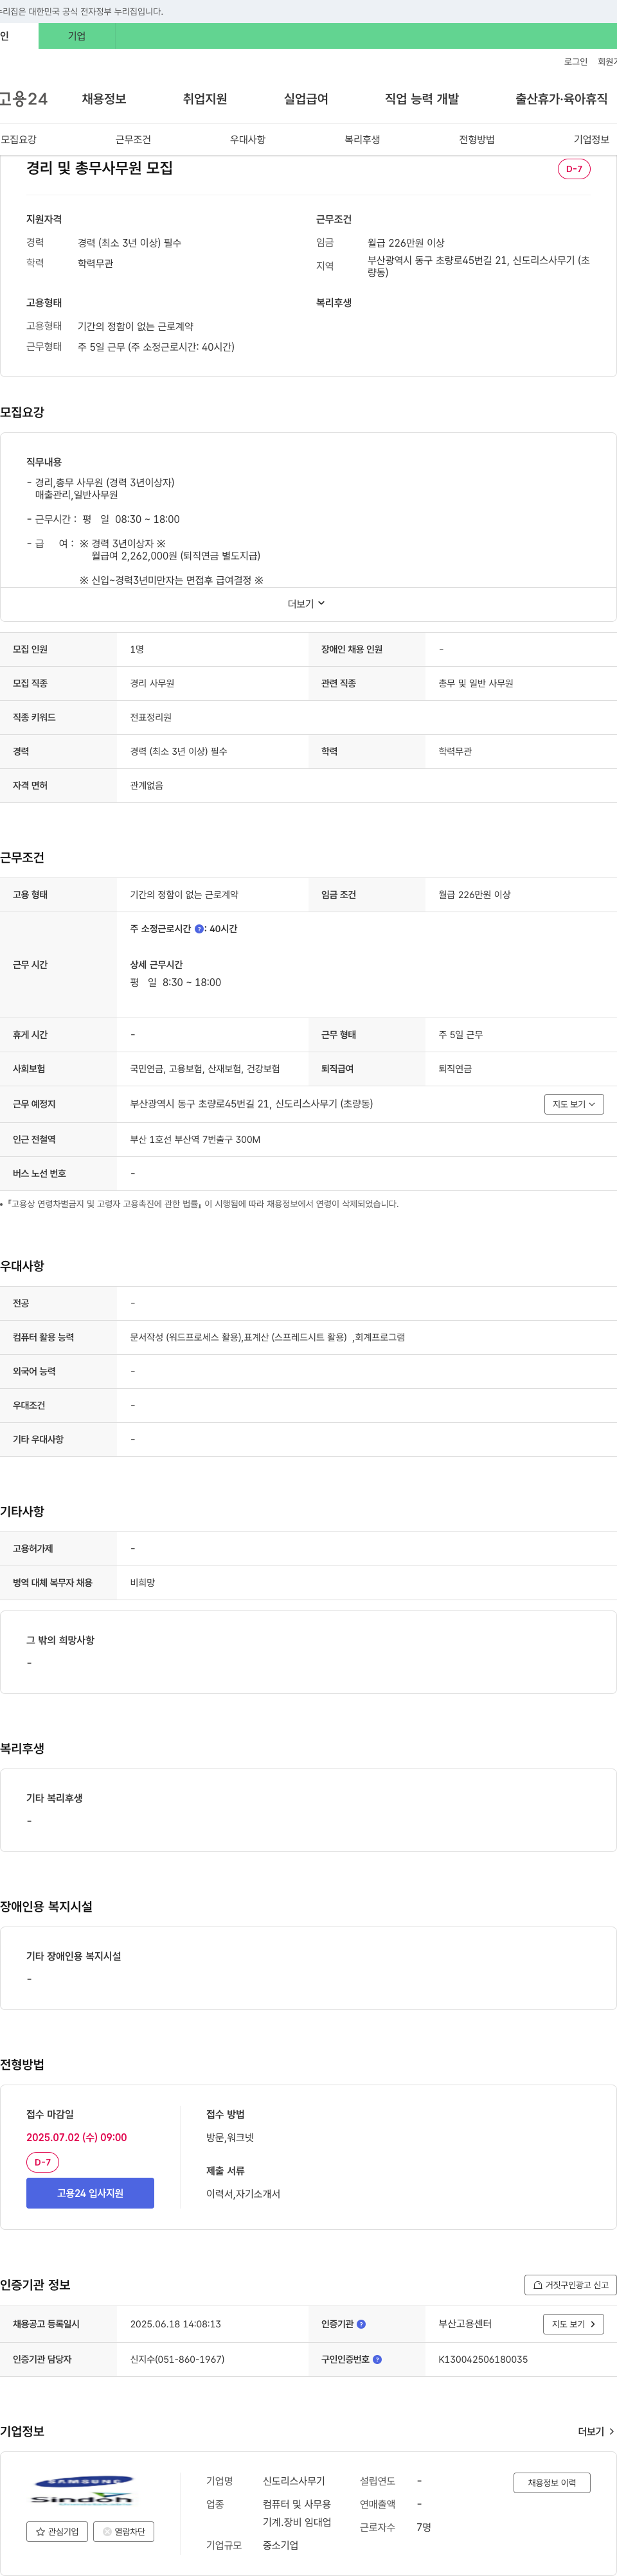The width and height of the screenshot is (617, 2576).
Task: Click deadline text 2025.07.02 (수) 09:00
Action: pos(77,2137)
